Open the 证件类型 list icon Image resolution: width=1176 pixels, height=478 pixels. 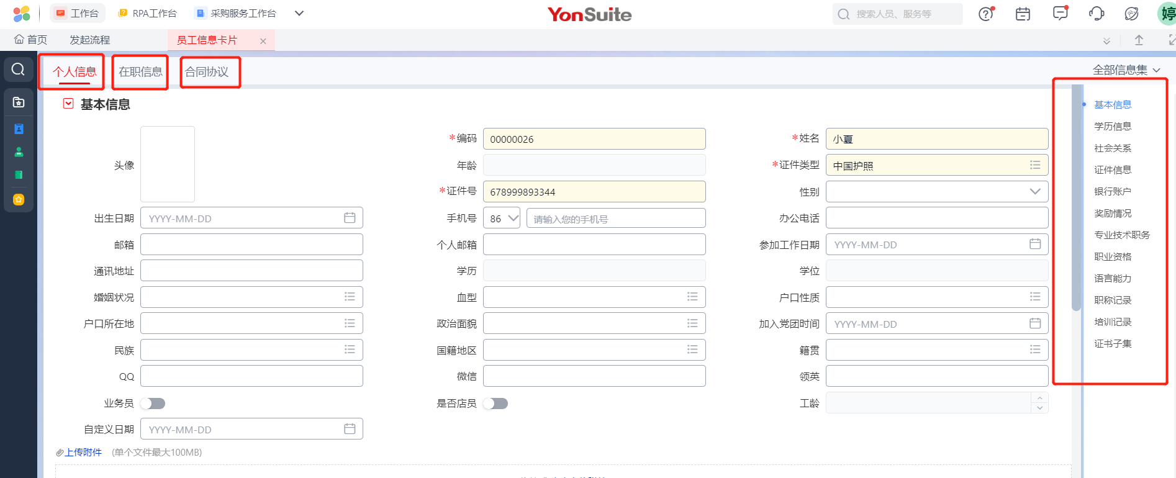[1035, 165]
